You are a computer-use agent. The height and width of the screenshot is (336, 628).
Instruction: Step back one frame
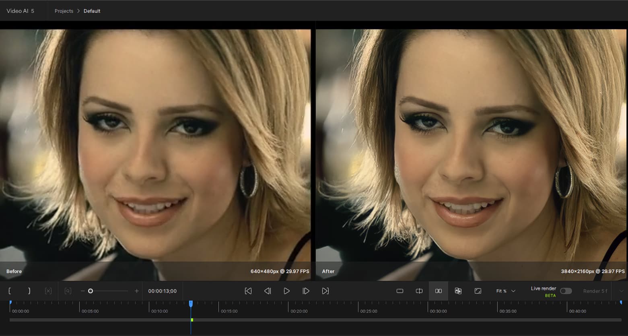(x=268, y=291)
